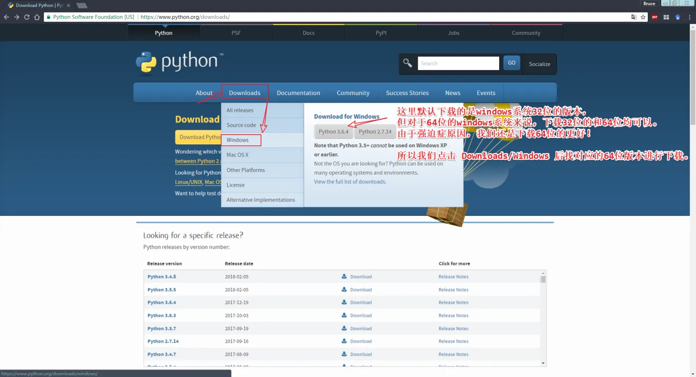This screenshot has width=696, height=377.
Task: Focus the site Search input field
Action: tap(458, 63)
